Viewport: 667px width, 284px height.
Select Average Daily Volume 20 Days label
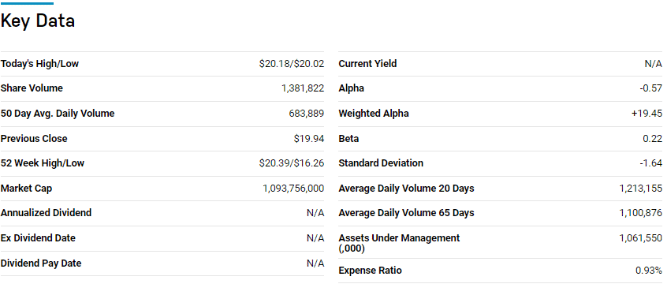[x=406, y=189]
